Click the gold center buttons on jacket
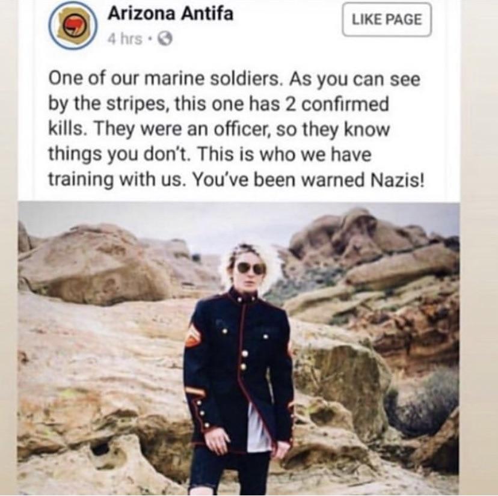This screenshot has height=496, width=498. [x=244, y=360]
